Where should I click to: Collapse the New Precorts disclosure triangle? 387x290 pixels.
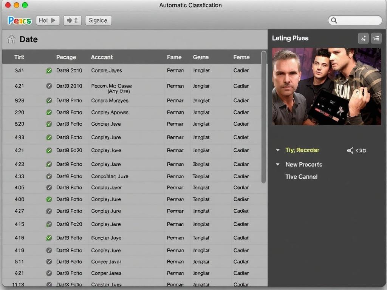click(278, 165)
